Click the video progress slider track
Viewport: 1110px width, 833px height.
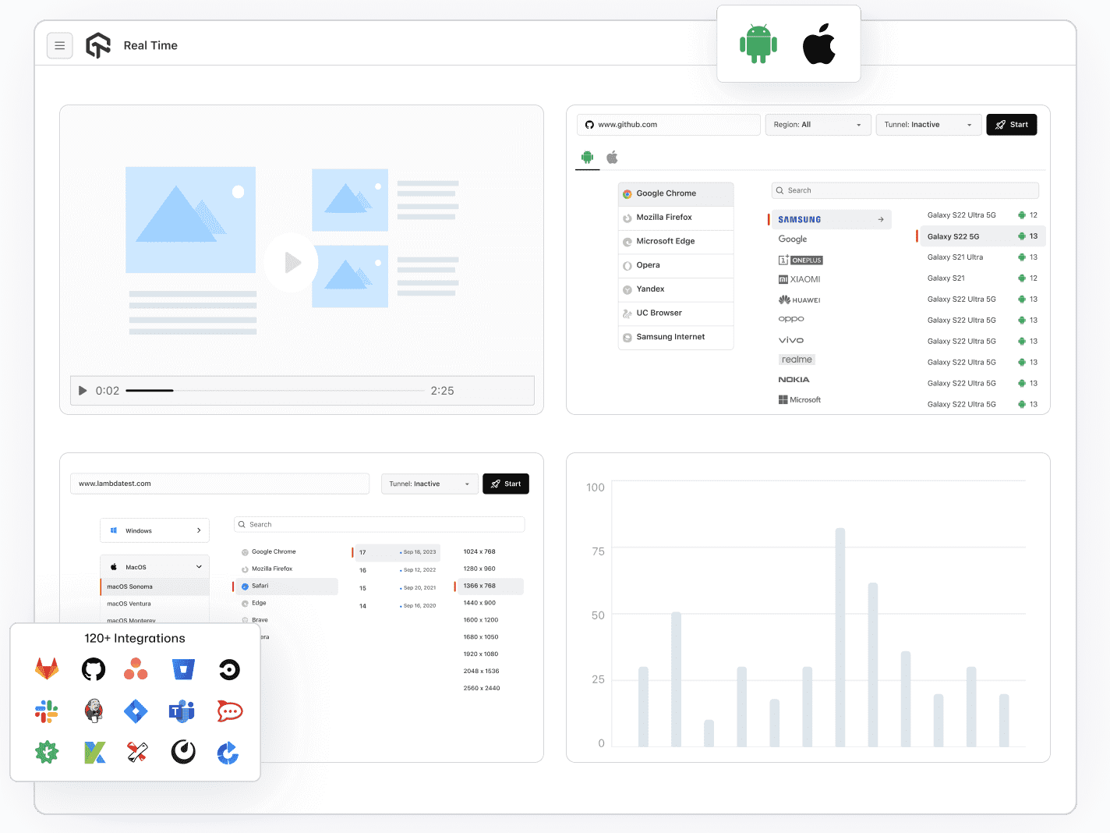click(x=275, y=391)
